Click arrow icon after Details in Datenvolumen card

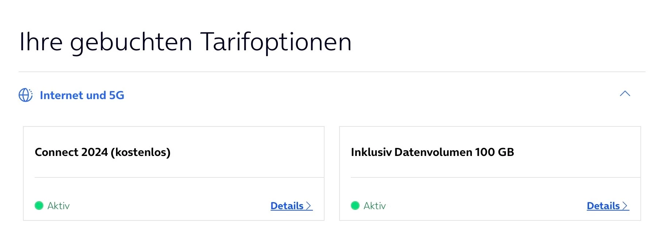click(625, 206)
